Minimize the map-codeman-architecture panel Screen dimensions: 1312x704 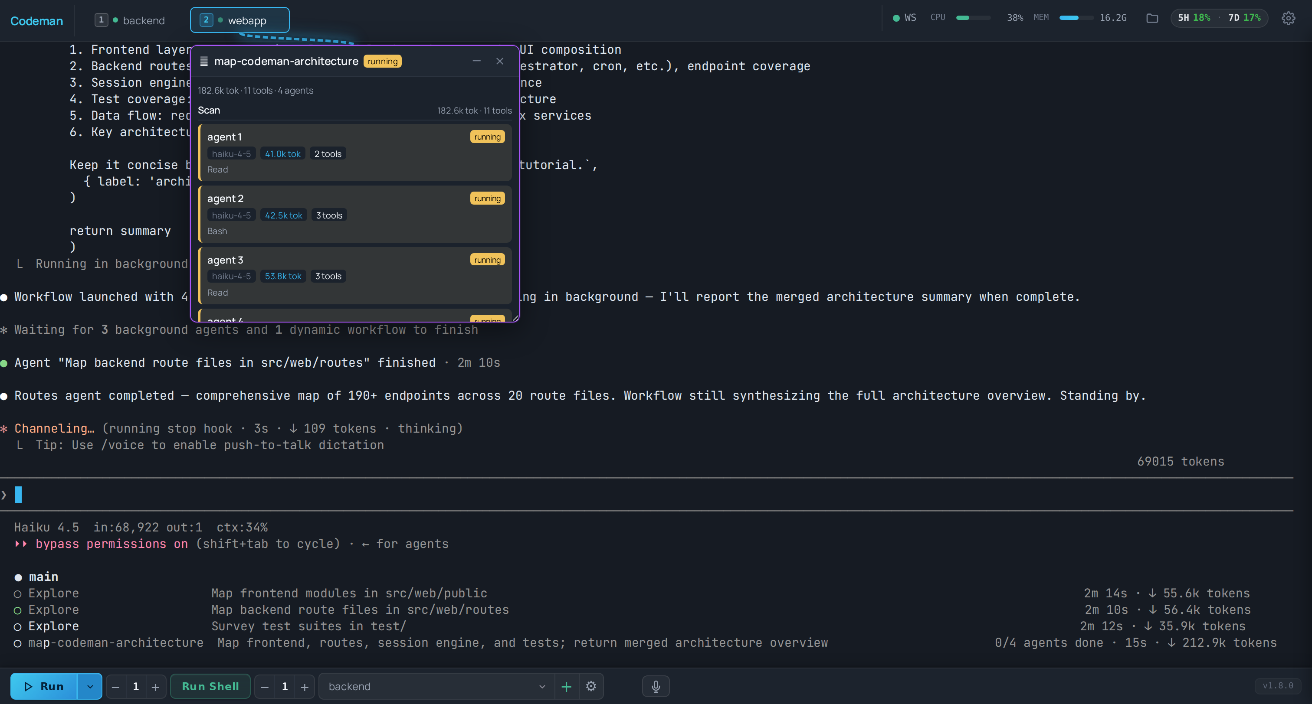pos(476,61)
